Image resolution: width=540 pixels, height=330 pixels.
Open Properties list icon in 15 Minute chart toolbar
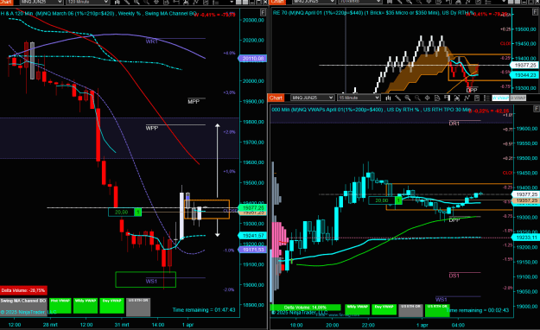click(x=486, y=98)
